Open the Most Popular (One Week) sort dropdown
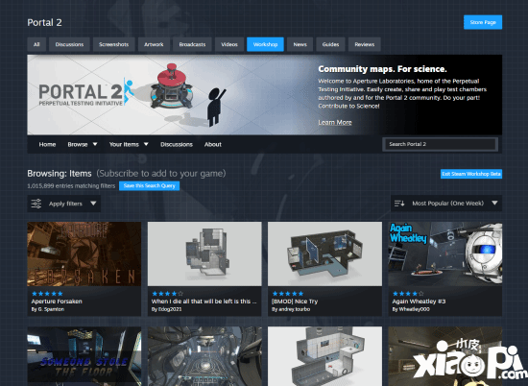 [446, 204]
